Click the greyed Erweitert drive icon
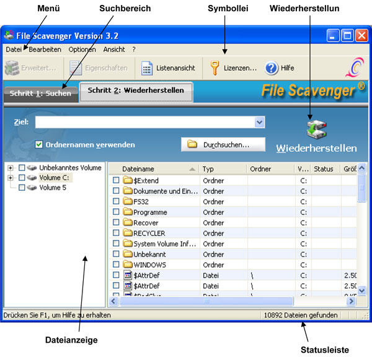The width and height of the screenshot is (372, 357). coord(12,68)
